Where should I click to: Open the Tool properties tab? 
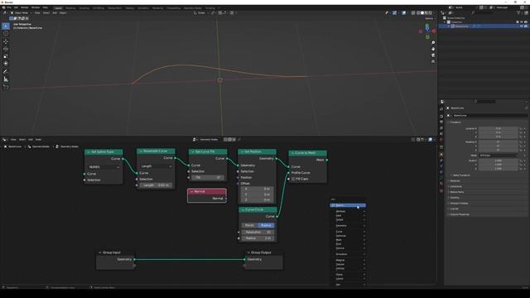coord(441,108)
